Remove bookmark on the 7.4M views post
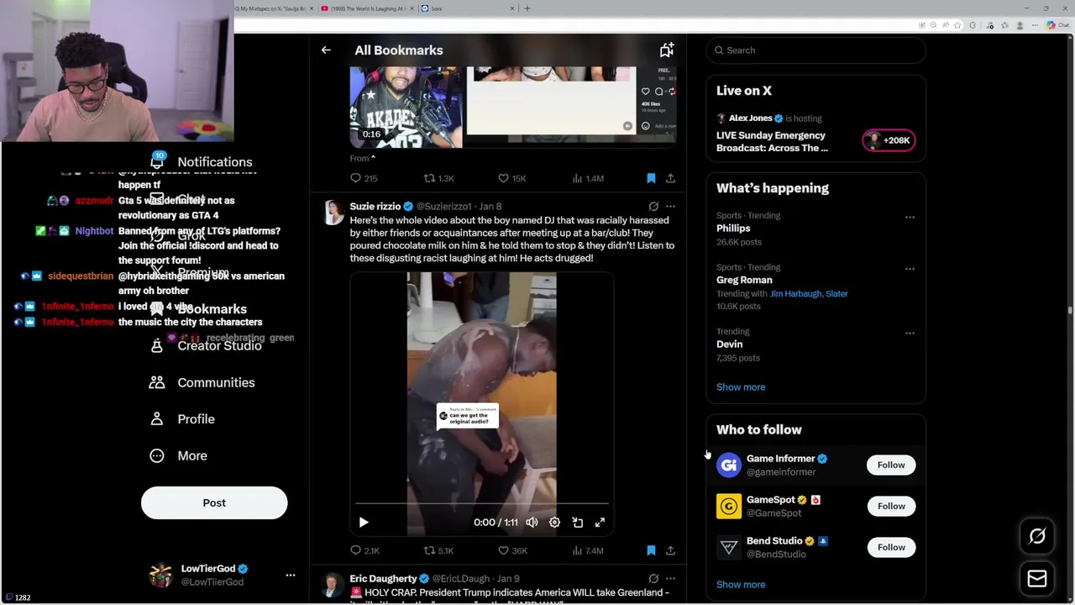The height and width of the screenshot is (605, 1075). [651, 550]
